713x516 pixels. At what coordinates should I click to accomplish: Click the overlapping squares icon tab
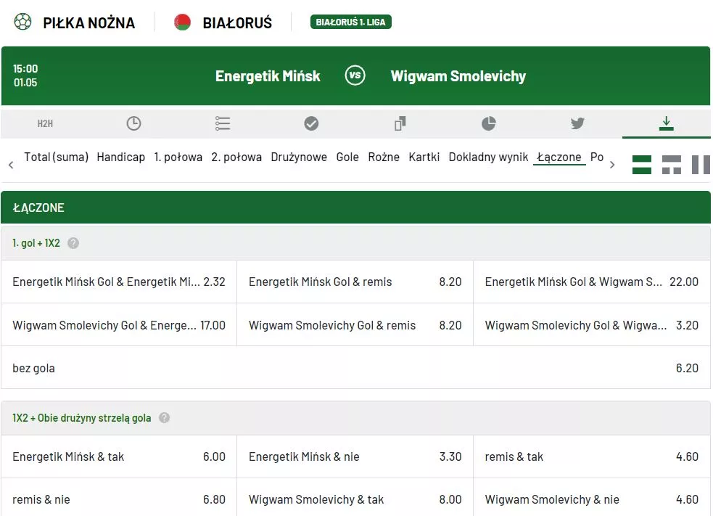coord(400,124)
